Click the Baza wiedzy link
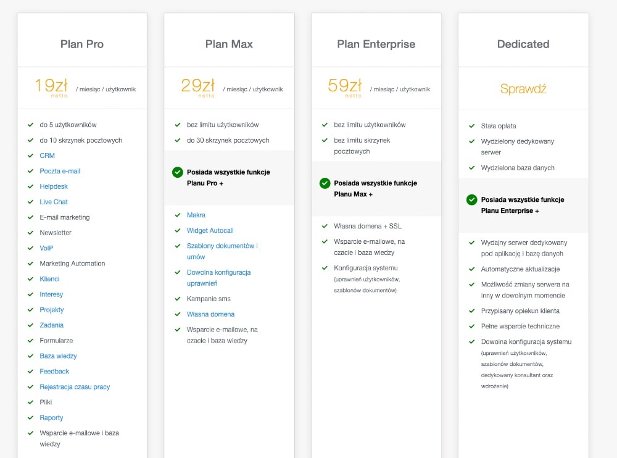 coord(58,356)
